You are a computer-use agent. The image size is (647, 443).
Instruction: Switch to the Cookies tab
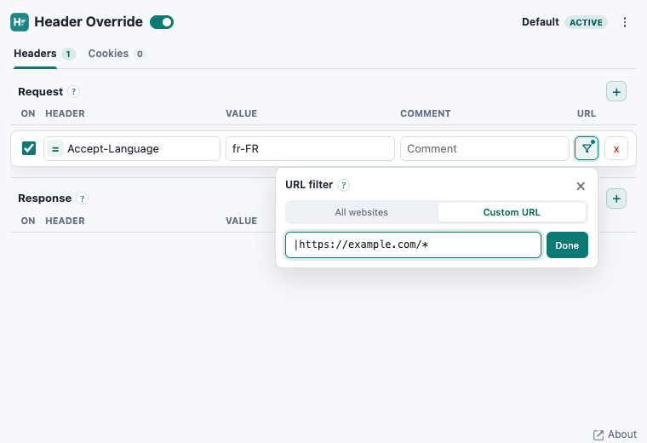[117, 54]
